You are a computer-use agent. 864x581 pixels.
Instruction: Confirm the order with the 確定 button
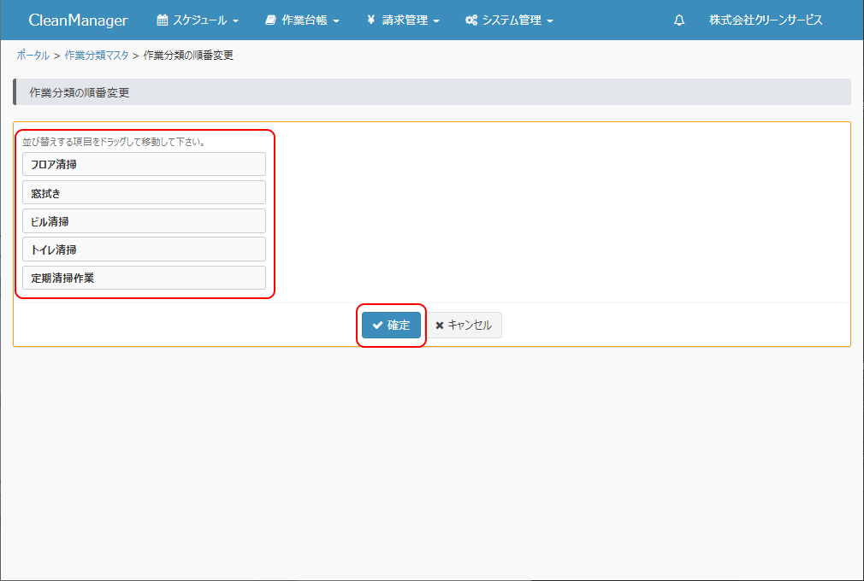[391, 326]
